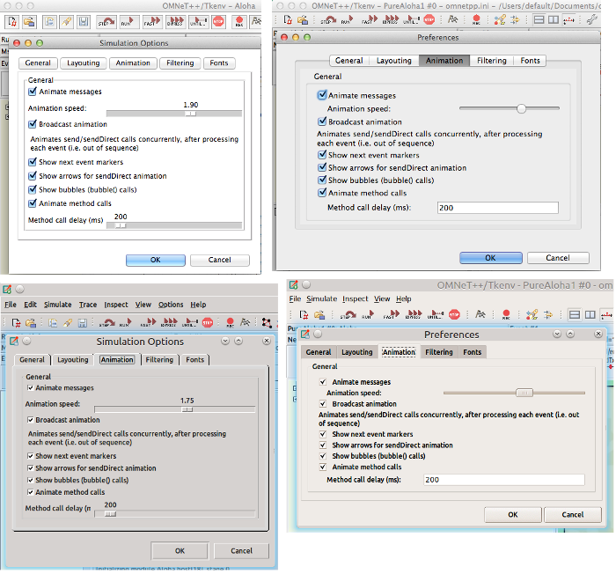Image resolution: width=616 pixels, height=574 pixels.
Task: Click the STEP icon in the Aloha window toolbar
Action: coord(106,21)
